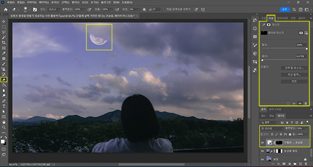Toggle layer filtering on/off switch
This screenshot has height=167, width=313.
(308, 121)
